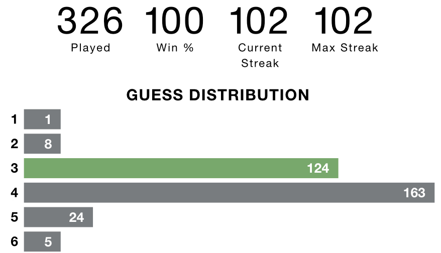Image resolution: width=441 pixels, height=253 pixels.
Task: Click the Current Streak label
Action: (x=260, y=55)
